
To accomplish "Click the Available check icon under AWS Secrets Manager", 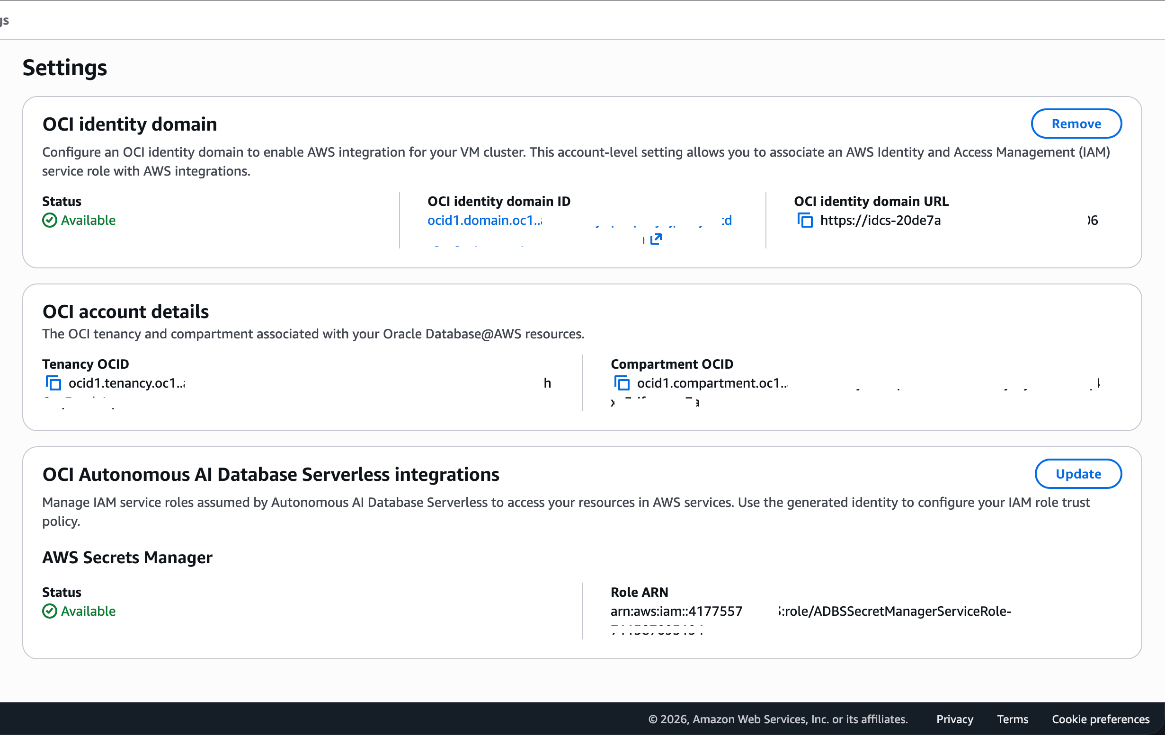I will (x=49, y=611).
